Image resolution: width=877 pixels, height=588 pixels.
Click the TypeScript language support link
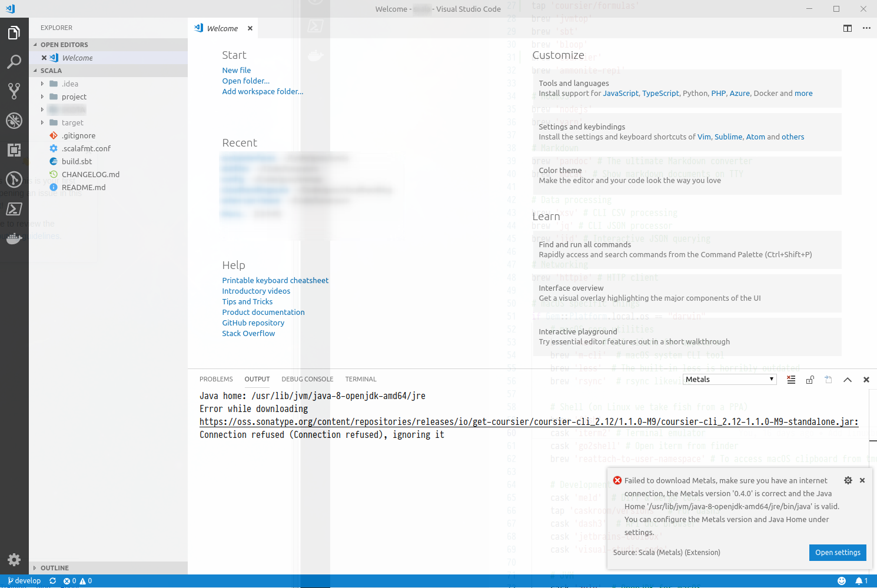pyautogui.click(x=660, y=93)
